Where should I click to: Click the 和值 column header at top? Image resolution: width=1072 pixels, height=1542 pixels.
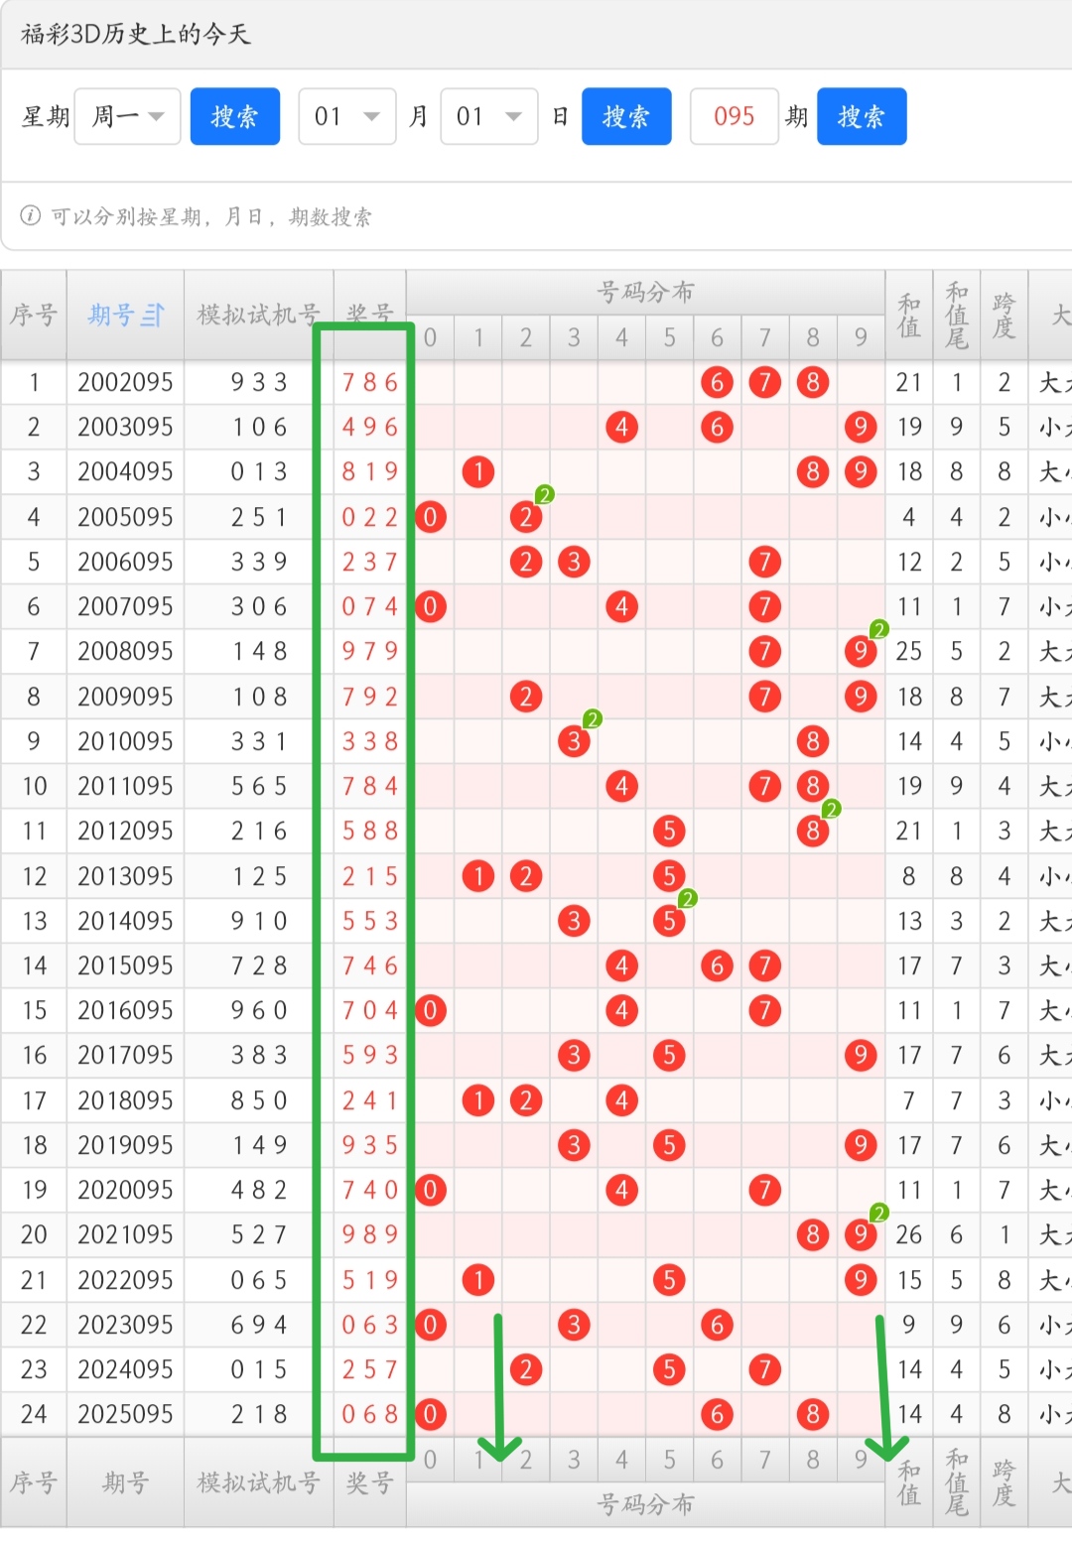pos(908,316)
